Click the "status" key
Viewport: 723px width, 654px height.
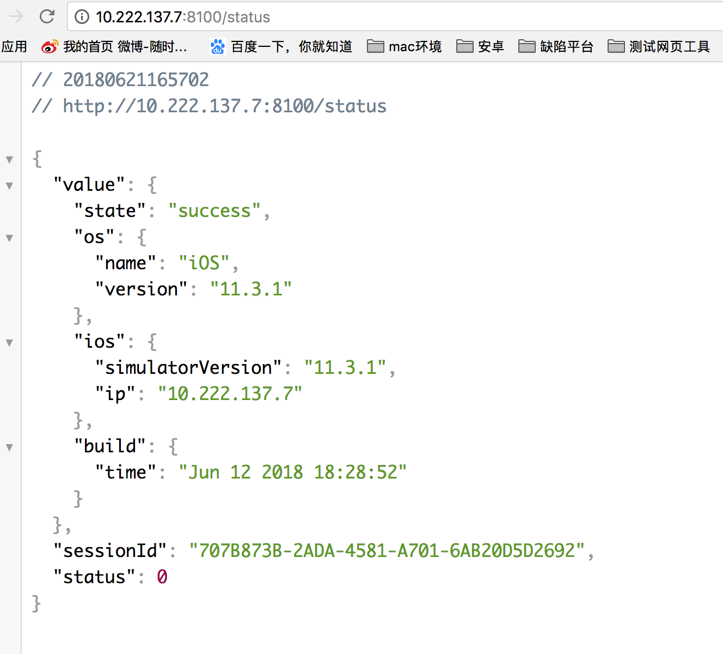pos(94,577)
